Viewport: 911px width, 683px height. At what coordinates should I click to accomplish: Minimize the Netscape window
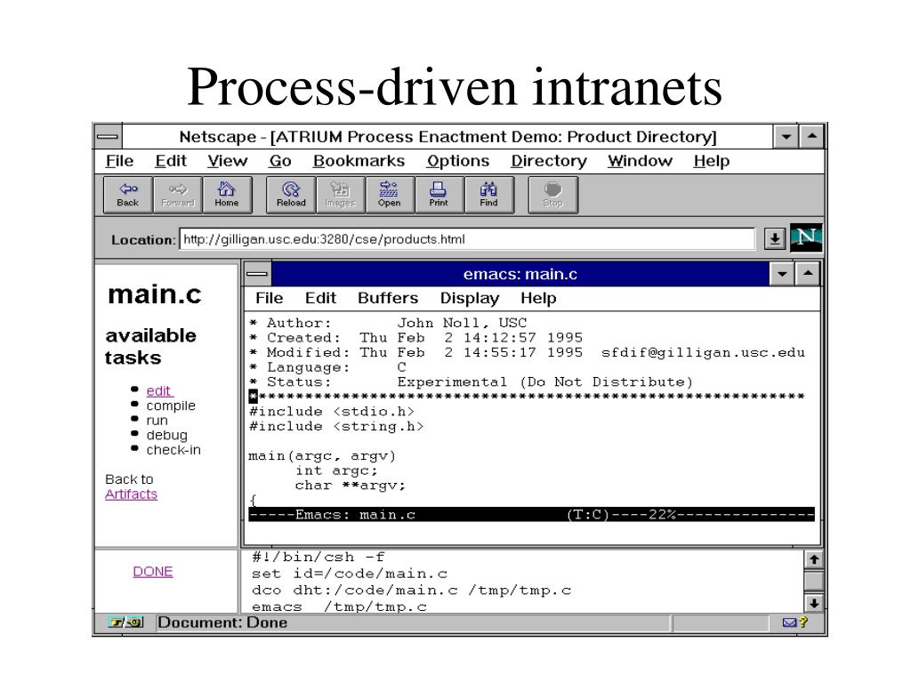tap(786, 137)
